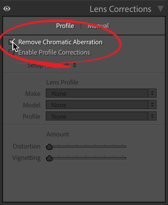
Task: Click middle of Vignetting slider track
Action: [86, 158]
